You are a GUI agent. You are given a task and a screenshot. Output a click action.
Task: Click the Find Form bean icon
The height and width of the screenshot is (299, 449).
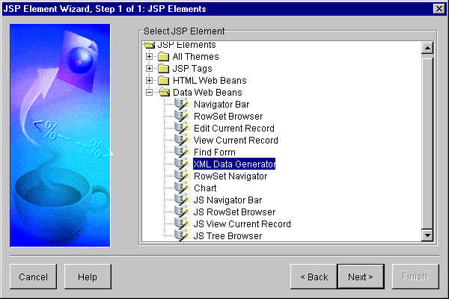pos(182,152)
